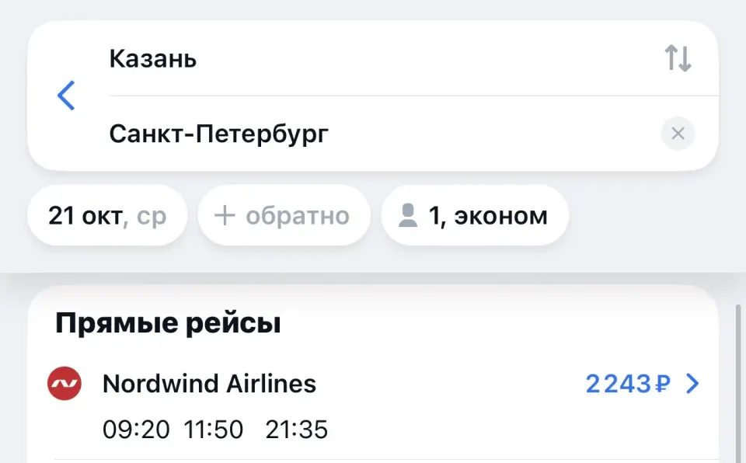Choose the 21:35 departure time

(x=296, y=430)
